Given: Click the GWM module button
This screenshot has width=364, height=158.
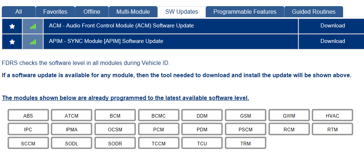Looking at the screenshot, I should (289, 115).
